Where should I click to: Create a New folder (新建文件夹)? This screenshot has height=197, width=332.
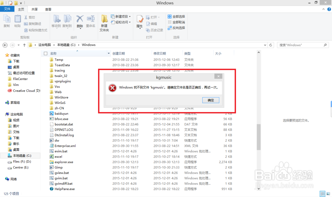coord(104,23)
